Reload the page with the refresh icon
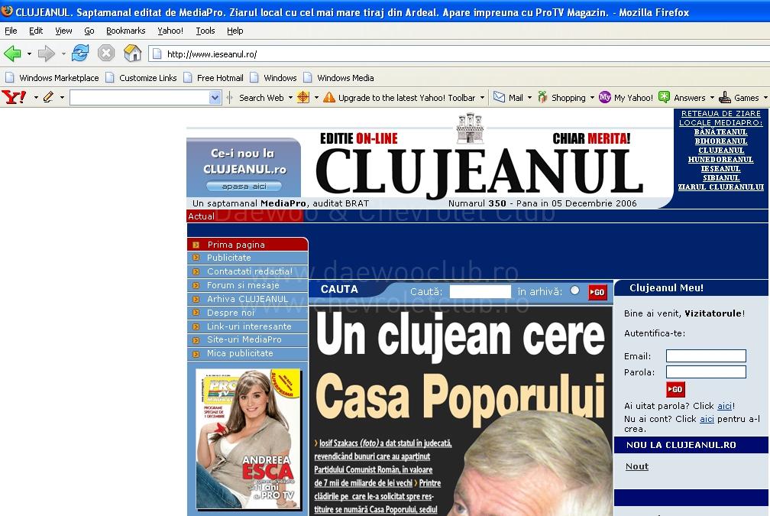The width and height of the screenshot is (770, 516). click(x=80, y=54)
